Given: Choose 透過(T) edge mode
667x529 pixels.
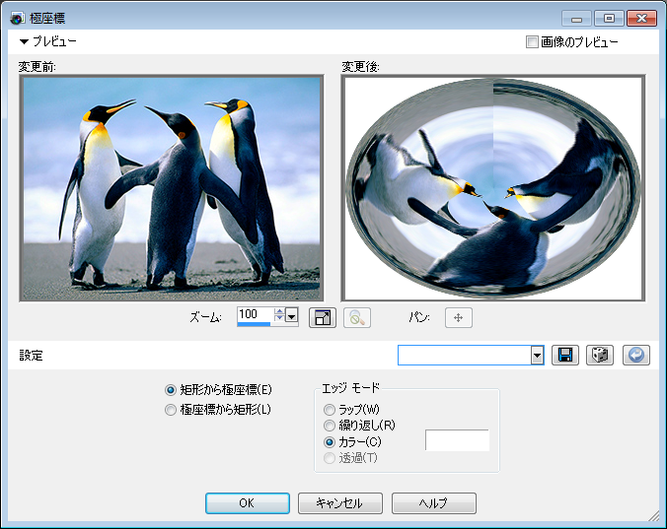Looking at the screenshot, I should pyautogui.click(x=350, y=458).
